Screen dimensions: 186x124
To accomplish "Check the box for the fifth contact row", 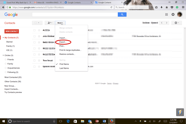I will pos(34,54).
